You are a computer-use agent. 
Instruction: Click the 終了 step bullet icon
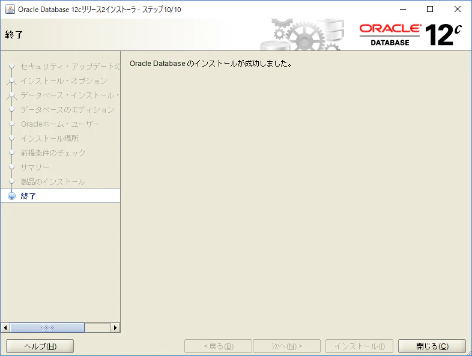(12, 196)
